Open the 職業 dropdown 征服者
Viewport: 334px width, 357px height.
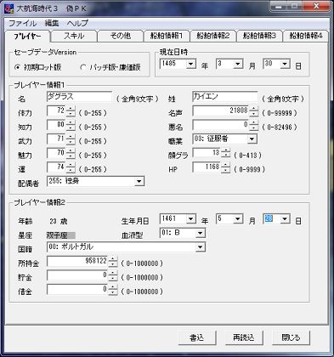coord(252,139)
